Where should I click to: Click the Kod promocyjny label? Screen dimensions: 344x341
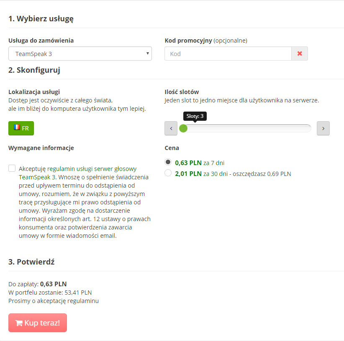pos(188,41)
